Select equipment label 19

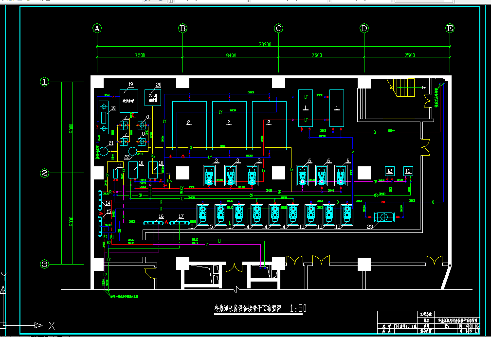(131, 84)
